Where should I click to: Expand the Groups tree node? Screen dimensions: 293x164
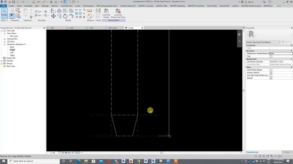point(2,64)
